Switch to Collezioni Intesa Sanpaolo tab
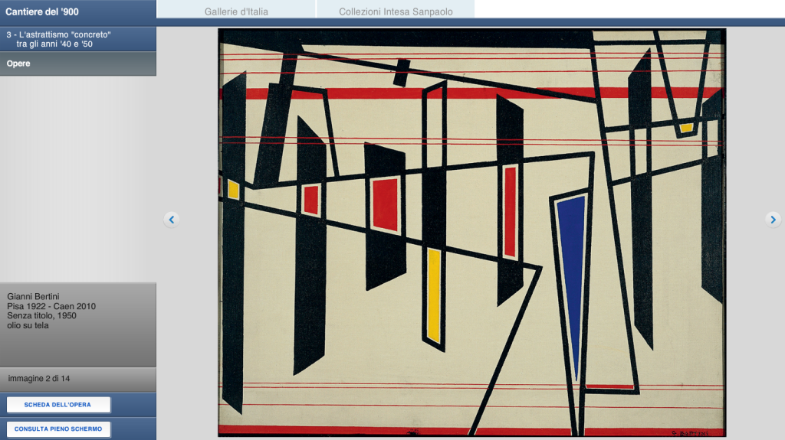This screenshot has height=440, width=785. [x=396, y=11]
